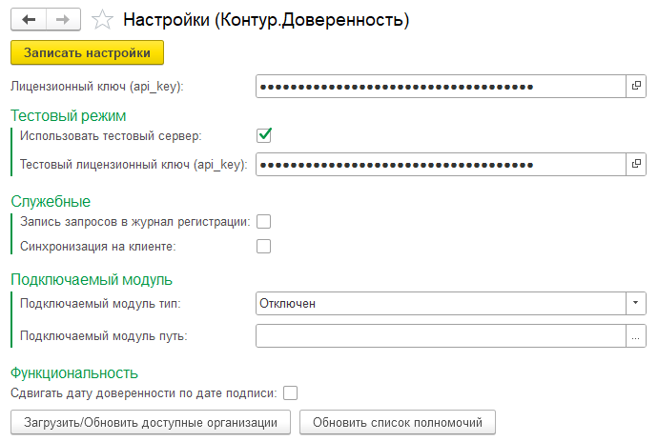Click the Отключен combo box value
658x442 pixels.
[x=441, y=303]
